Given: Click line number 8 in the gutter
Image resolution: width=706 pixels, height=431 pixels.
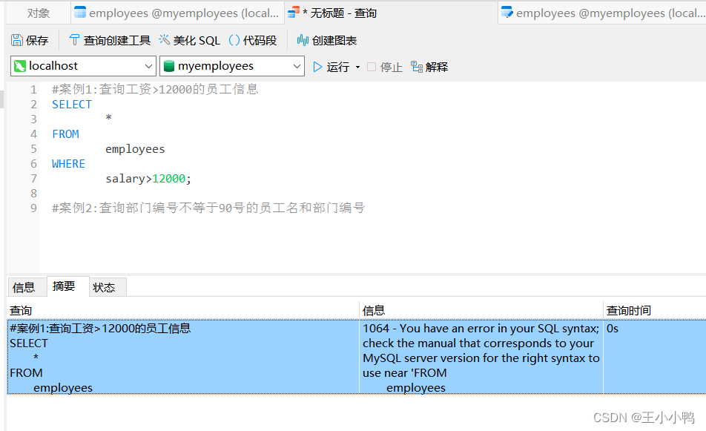Looking at the screenshot, I should 34,194.
